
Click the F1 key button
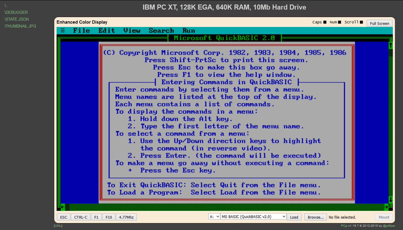(x=96, y=217)
